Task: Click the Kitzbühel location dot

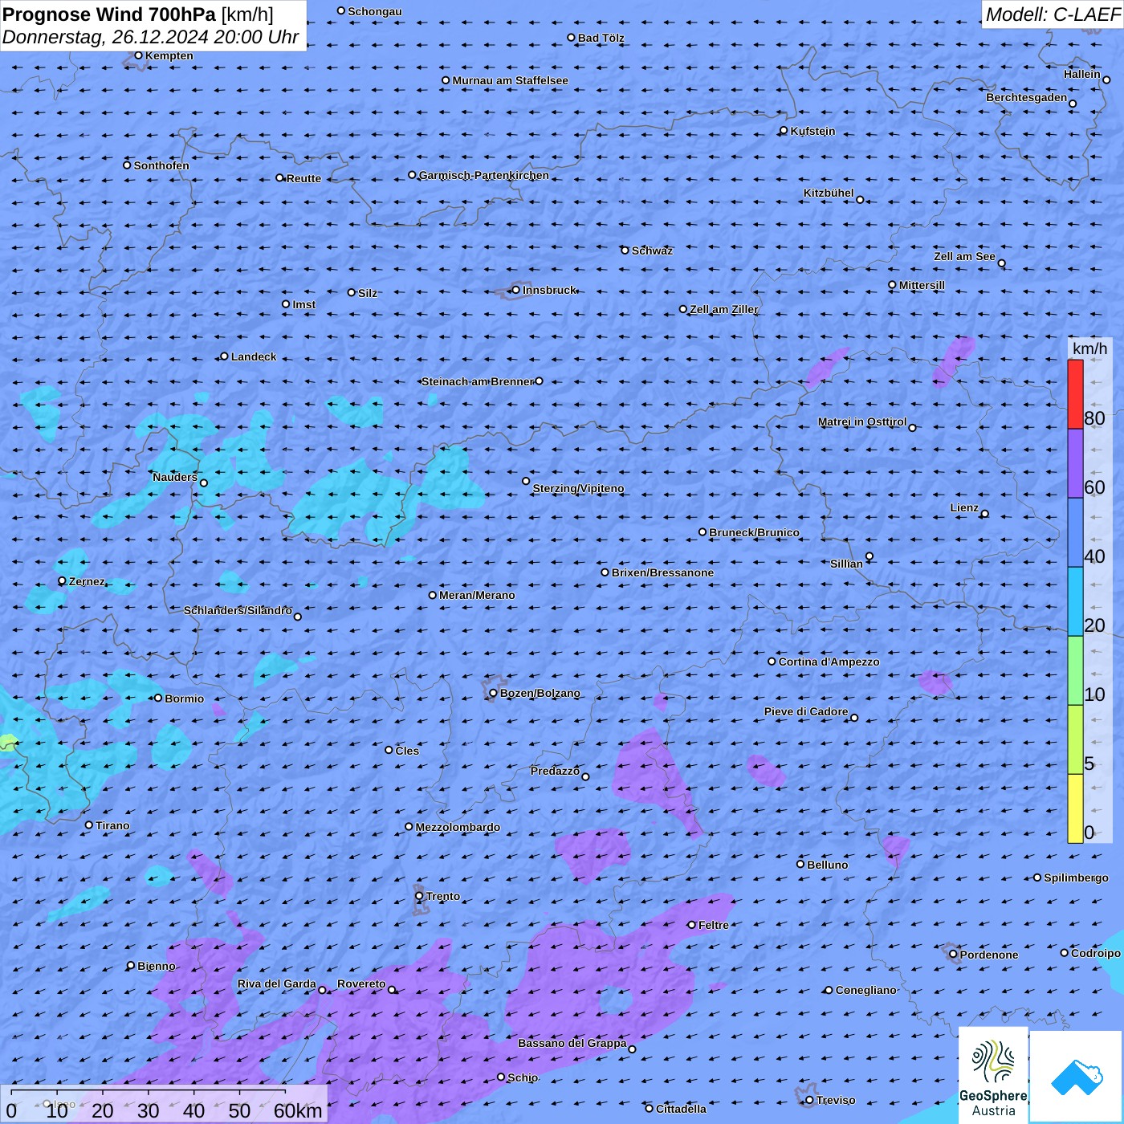Action: click(x=860, y=200)
